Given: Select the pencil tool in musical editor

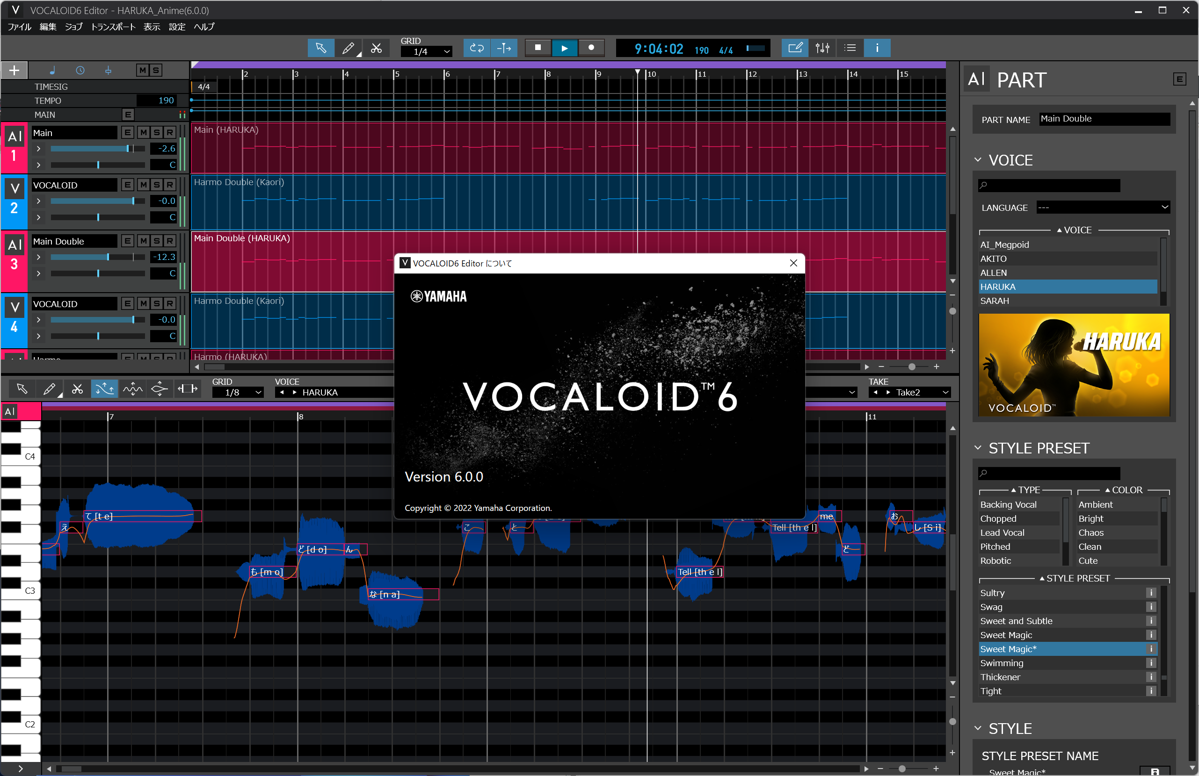Looking at the screenshot, I should 50,389.
